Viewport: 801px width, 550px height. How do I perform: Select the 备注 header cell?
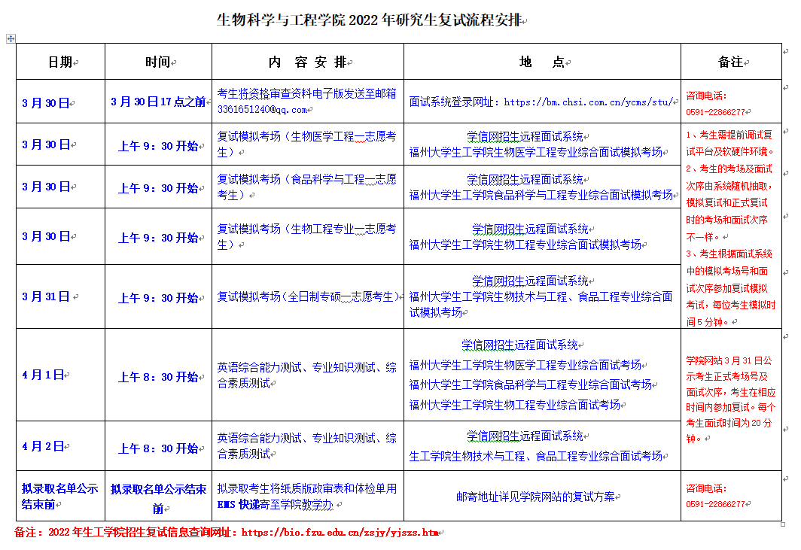(x=730, y=62)
